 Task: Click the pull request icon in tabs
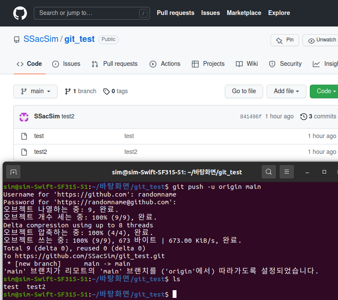pos(95,64)
